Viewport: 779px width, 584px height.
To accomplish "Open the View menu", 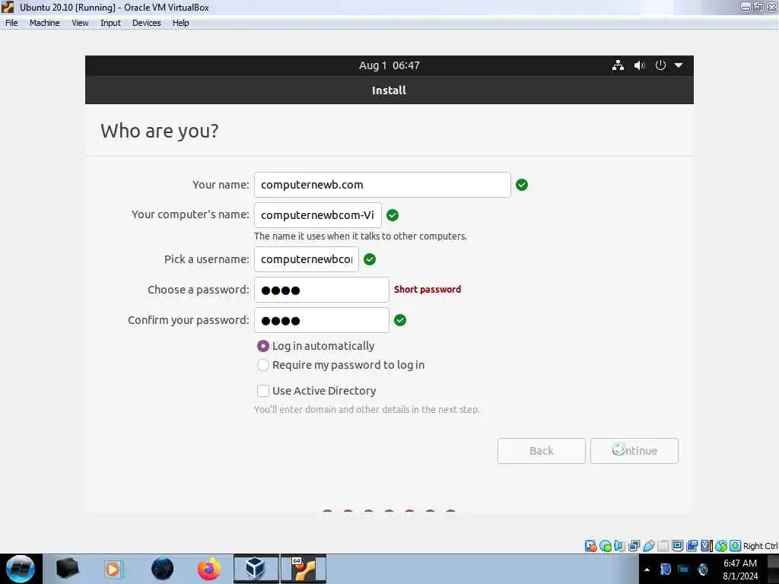I will coord(80,23).
